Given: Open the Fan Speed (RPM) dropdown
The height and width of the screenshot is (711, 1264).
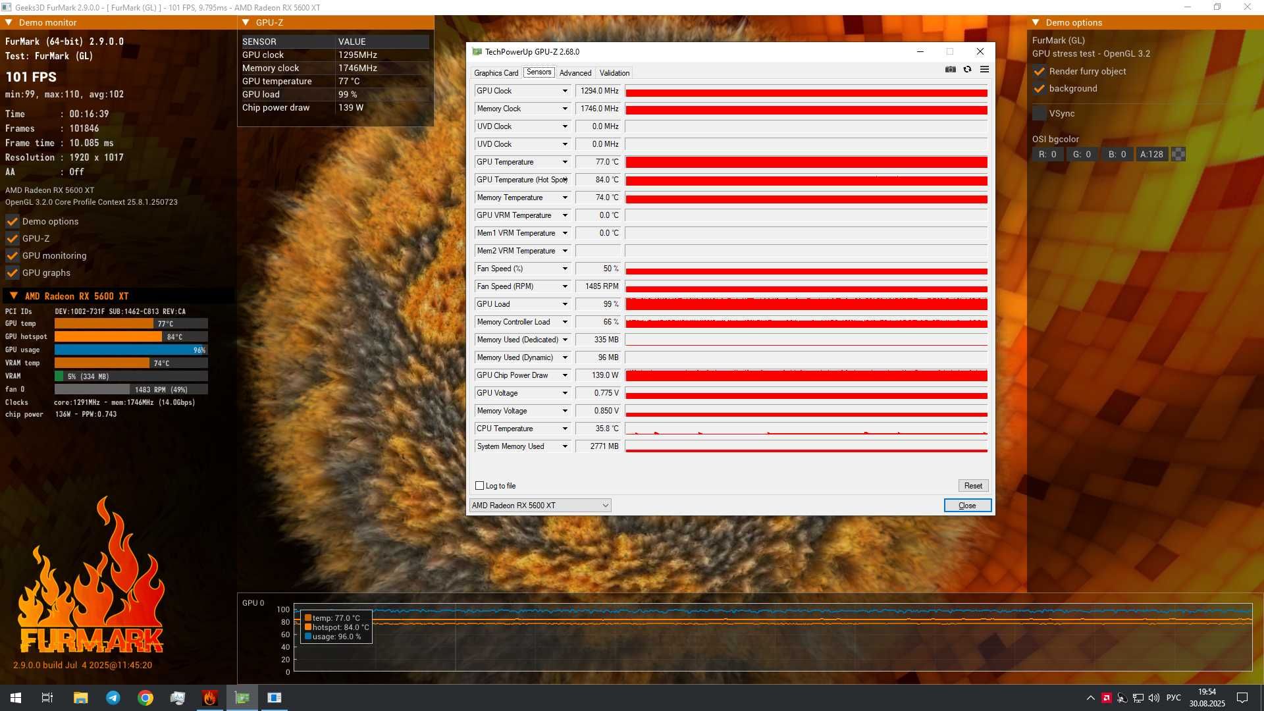Looking at the screenshot, I should [565, 286].
